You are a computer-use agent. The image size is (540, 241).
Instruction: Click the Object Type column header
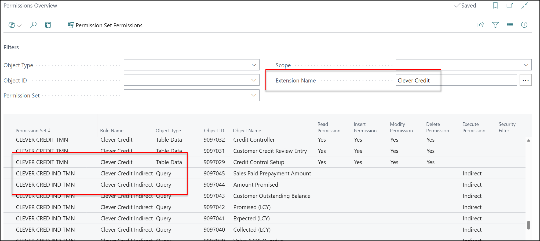(168, 130)
